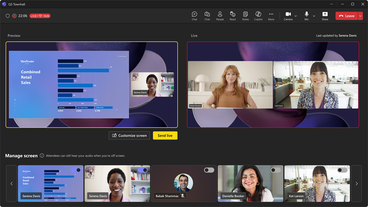Toggle Serena Davis camera feed off screen

pos(143,170)
